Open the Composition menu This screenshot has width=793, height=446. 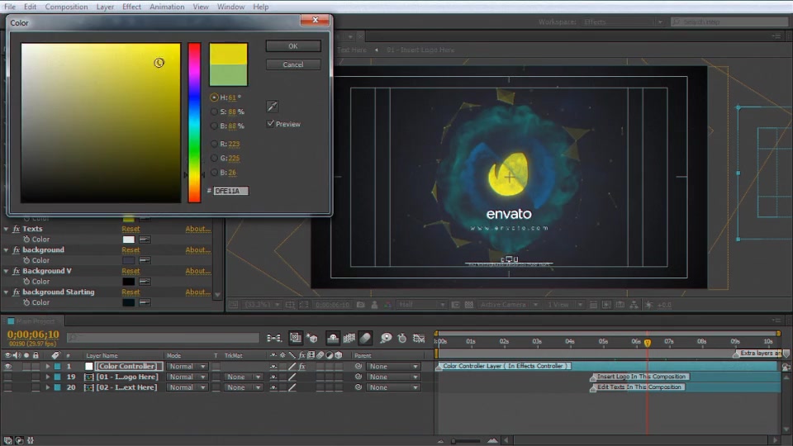[66, 7]
